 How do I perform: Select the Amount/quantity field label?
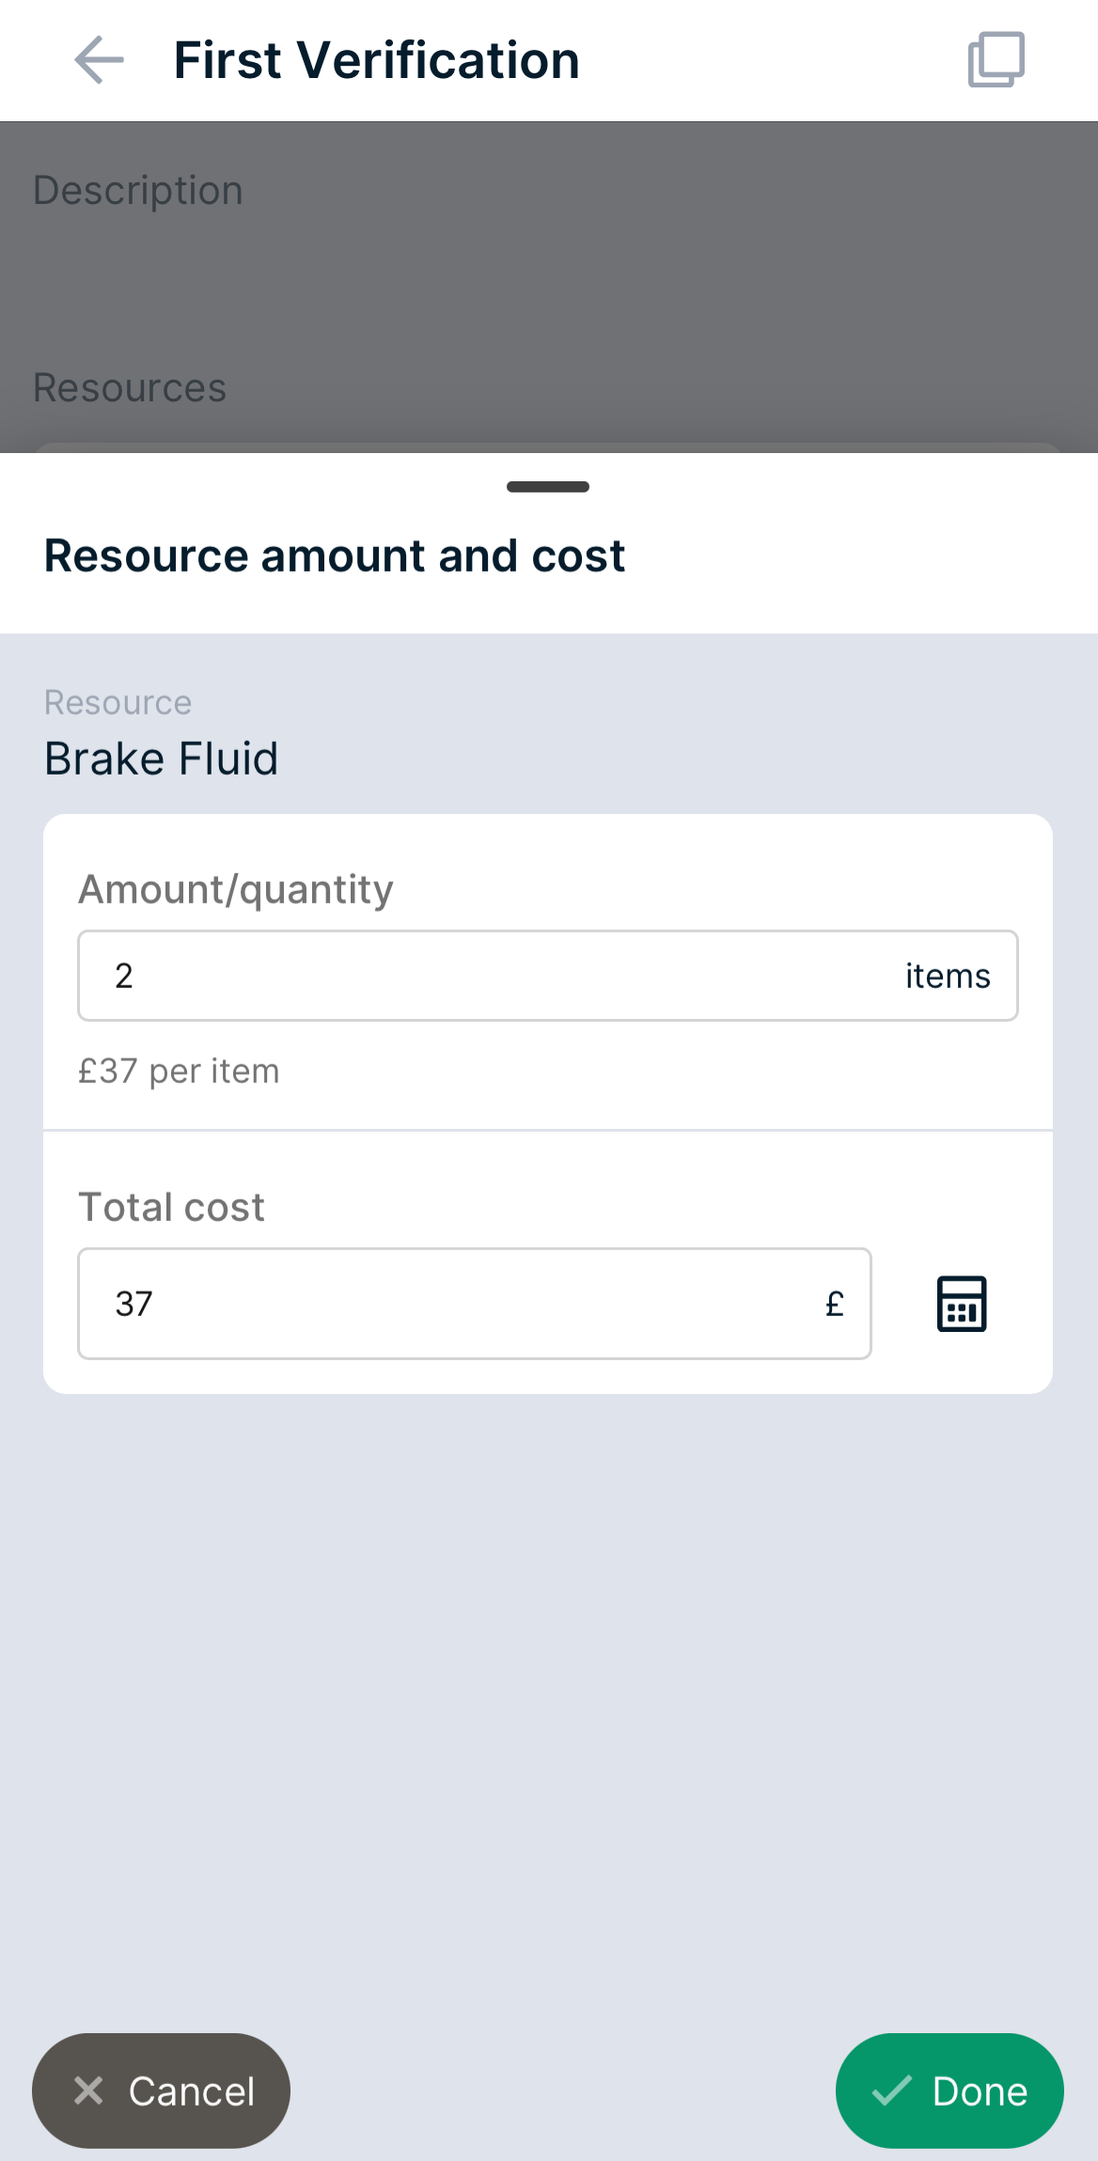[x=235, y=888]
